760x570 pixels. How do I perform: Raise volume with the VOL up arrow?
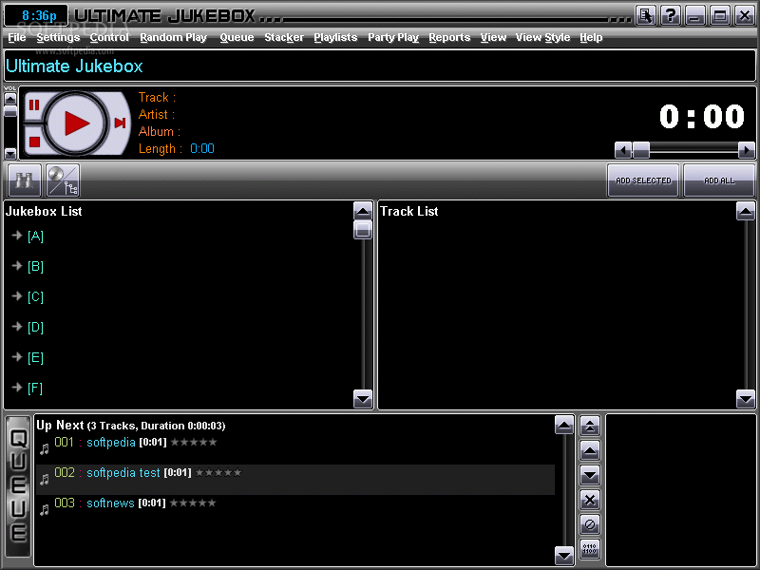[x=10, y=98]
